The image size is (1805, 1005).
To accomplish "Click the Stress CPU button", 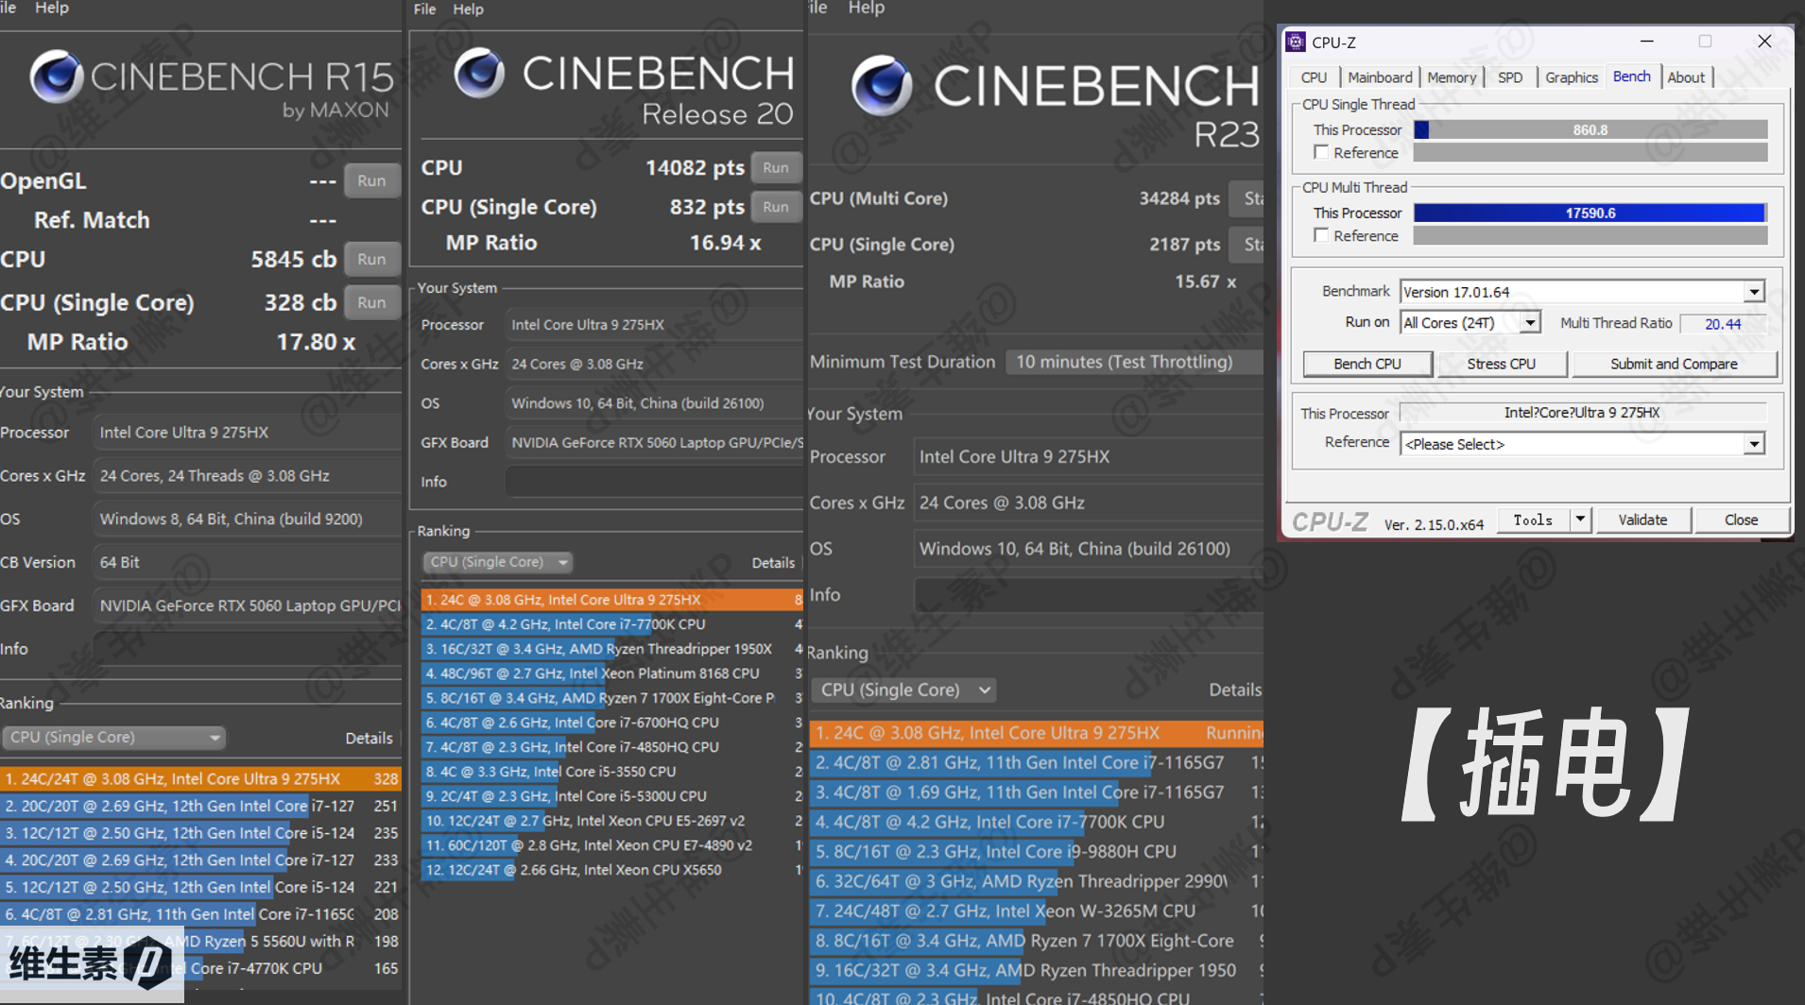I will [1501, 364].
